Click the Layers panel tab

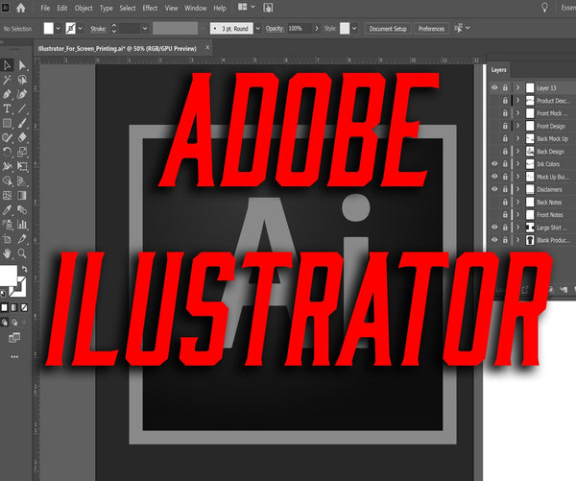(498, 70)
